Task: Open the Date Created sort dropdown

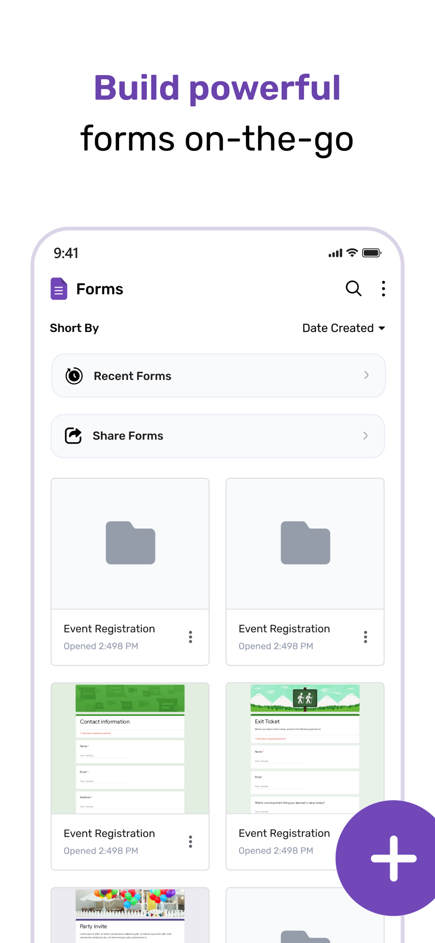Action: coord(343,328)
